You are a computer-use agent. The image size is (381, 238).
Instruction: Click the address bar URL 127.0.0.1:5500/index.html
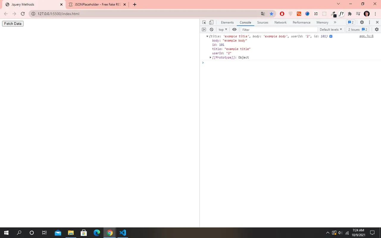(58, 14)
